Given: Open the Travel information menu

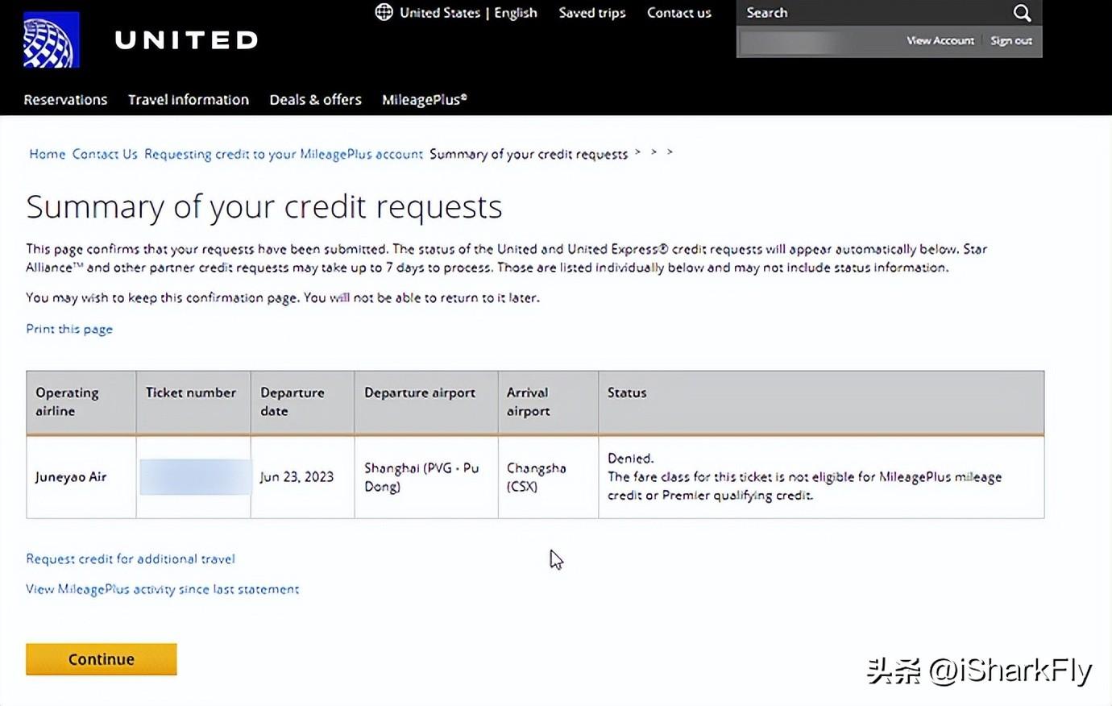Looking at the screenshot, I should (x=189, y=100).
